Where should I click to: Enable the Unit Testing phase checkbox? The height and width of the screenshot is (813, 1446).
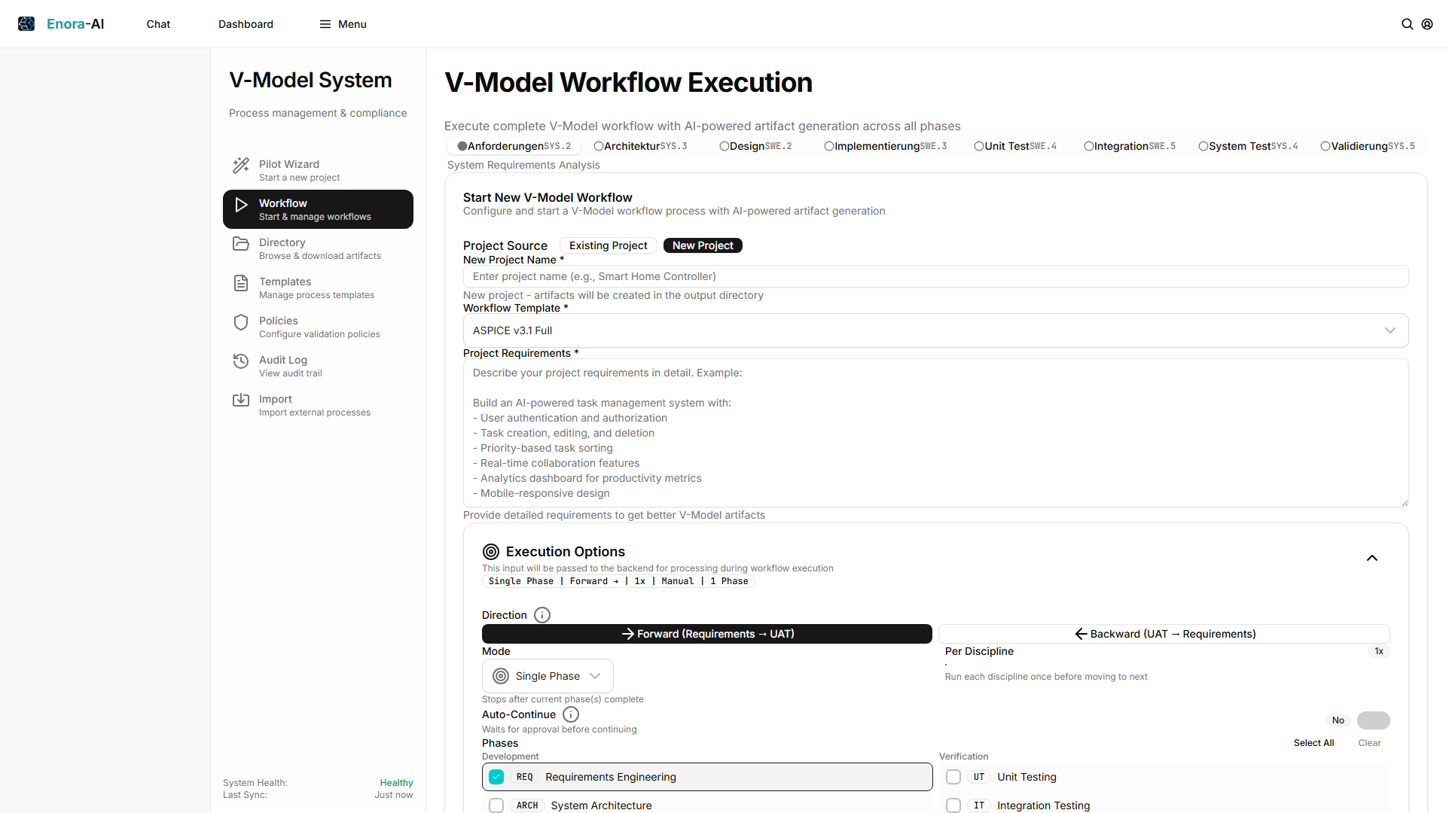953,777
